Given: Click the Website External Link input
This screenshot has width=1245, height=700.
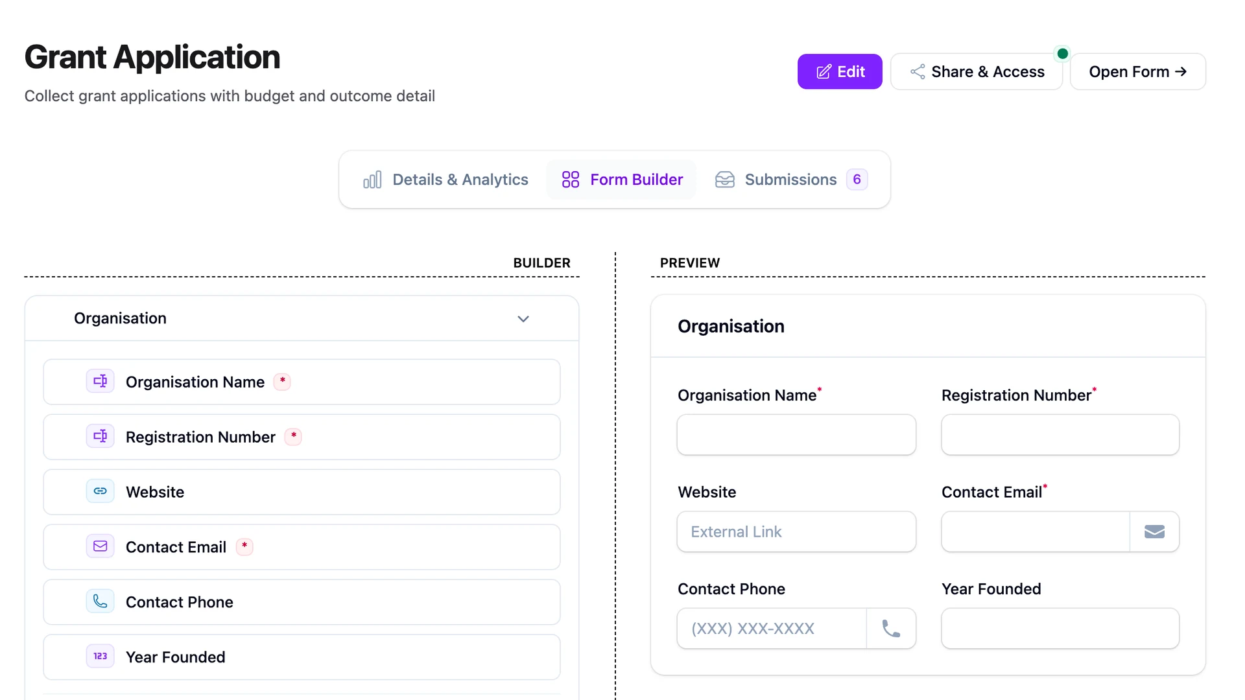Looking at the screenshot, I should (x=796, y=531).
